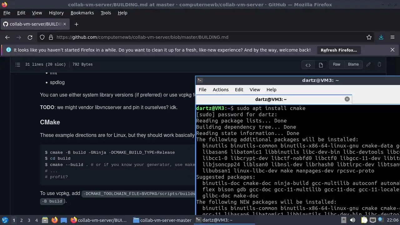
Task: Reload the page with the Refresh icon
Action: click(30, 37)
